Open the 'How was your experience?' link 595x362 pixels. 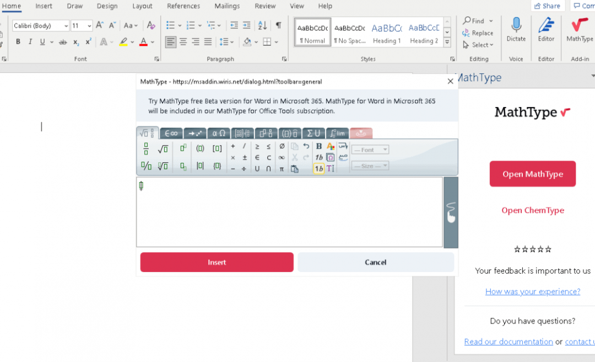click(532, 291)
